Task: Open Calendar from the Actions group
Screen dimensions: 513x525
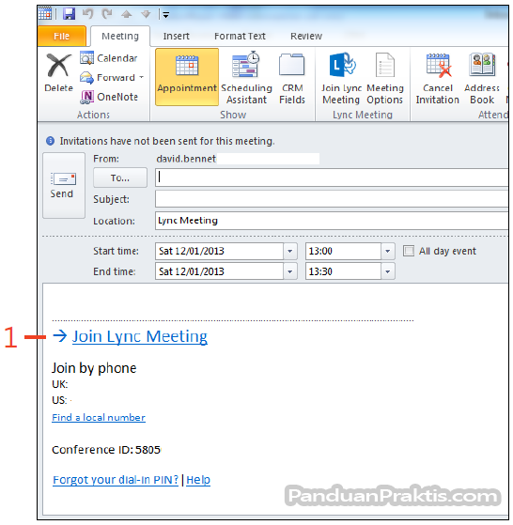Action: [x=109, y=58]
